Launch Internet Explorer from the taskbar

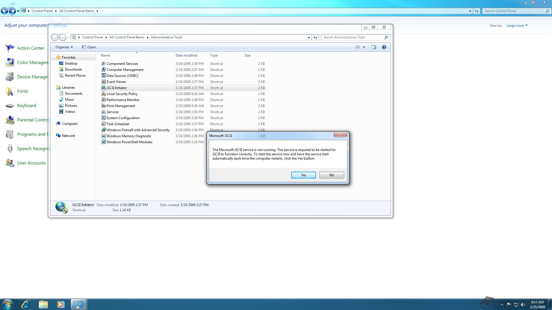coord(26,304)
